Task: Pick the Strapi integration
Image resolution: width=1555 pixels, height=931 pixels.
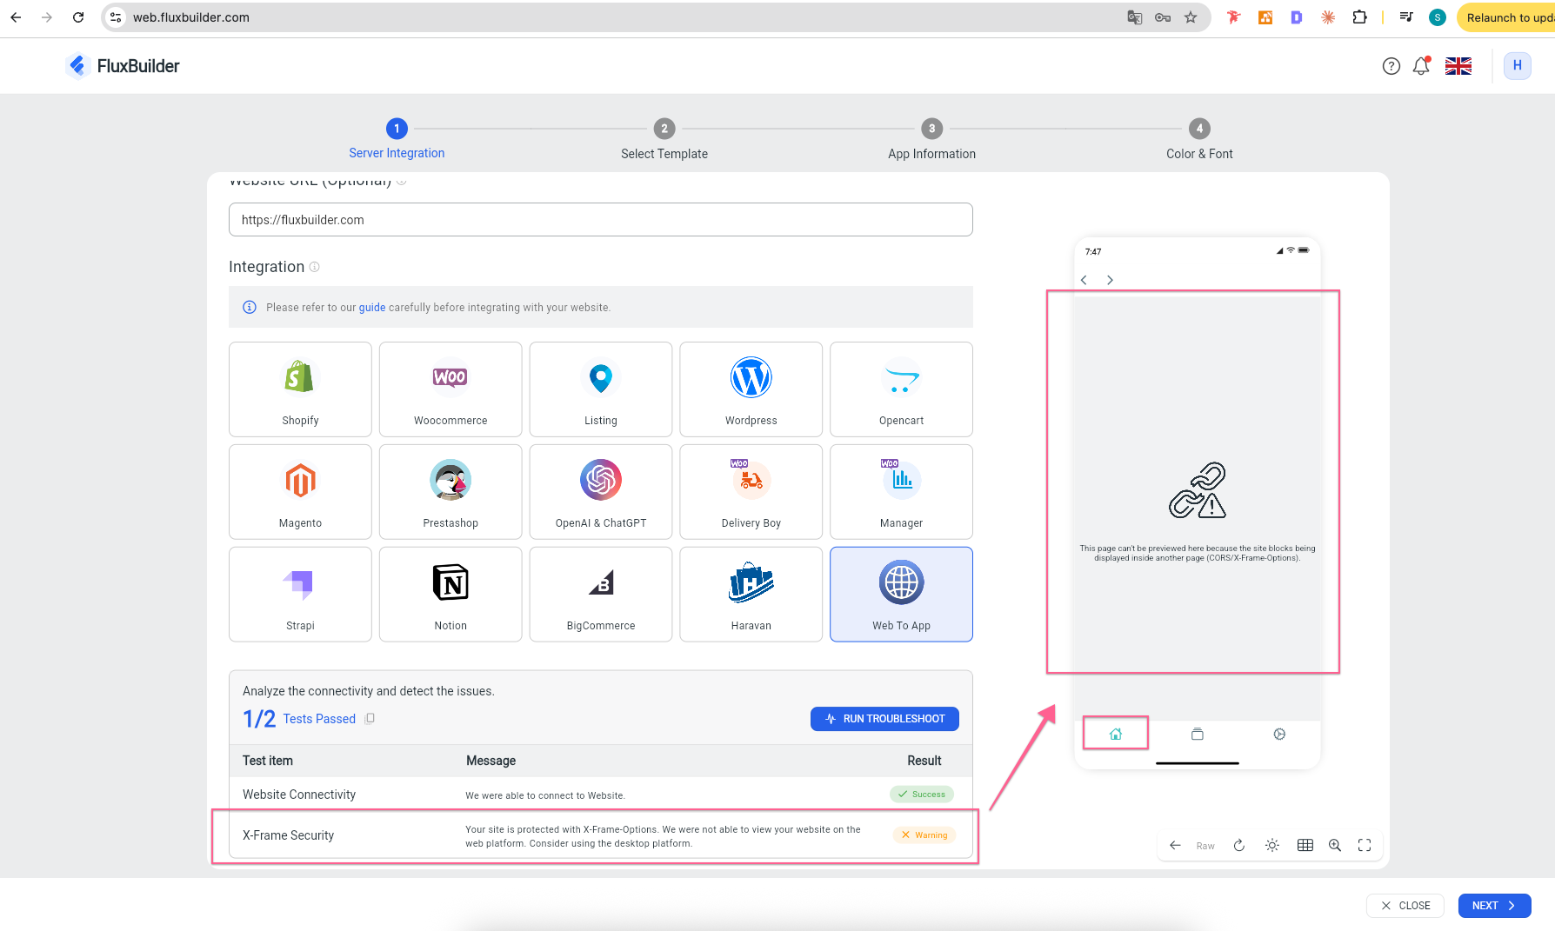Action: click(300, 595)
